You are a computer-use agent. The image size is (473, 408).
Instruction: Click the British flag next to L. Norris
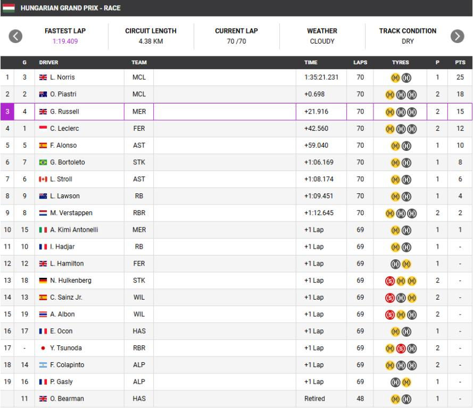(x=43, y=78)
